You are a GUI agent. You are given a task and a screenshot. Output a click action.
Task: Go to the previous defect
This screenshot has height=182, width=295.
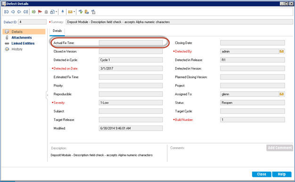[x=13, y=12]
